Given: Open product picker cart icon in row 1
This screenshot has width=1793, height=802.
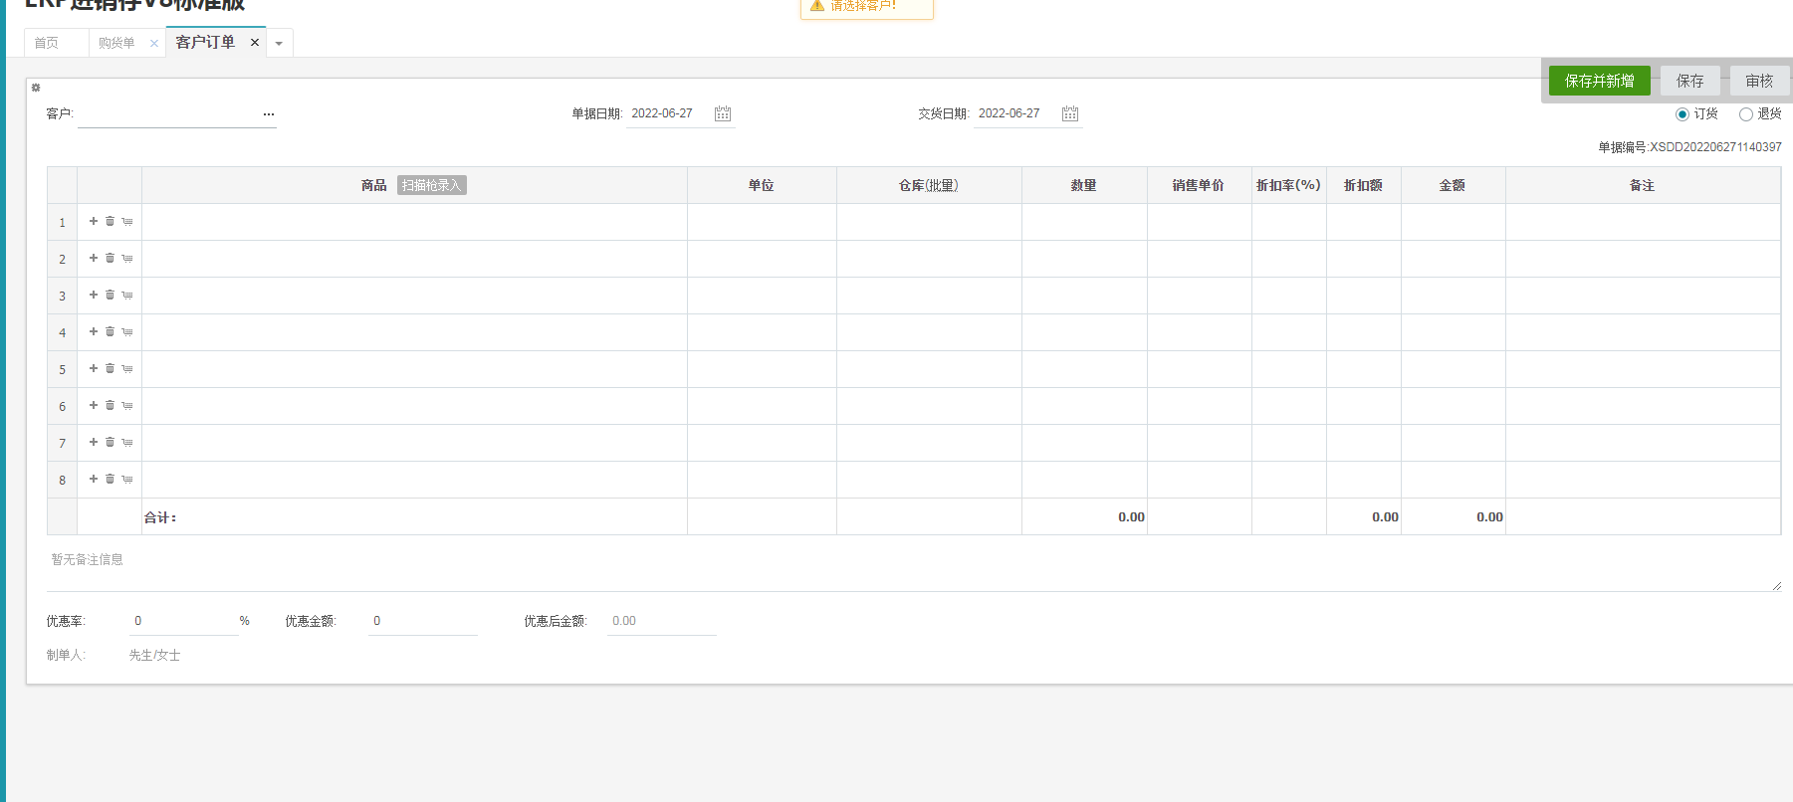Looking at the screenshot, I should pyautogui.click(x=126, y=221).
